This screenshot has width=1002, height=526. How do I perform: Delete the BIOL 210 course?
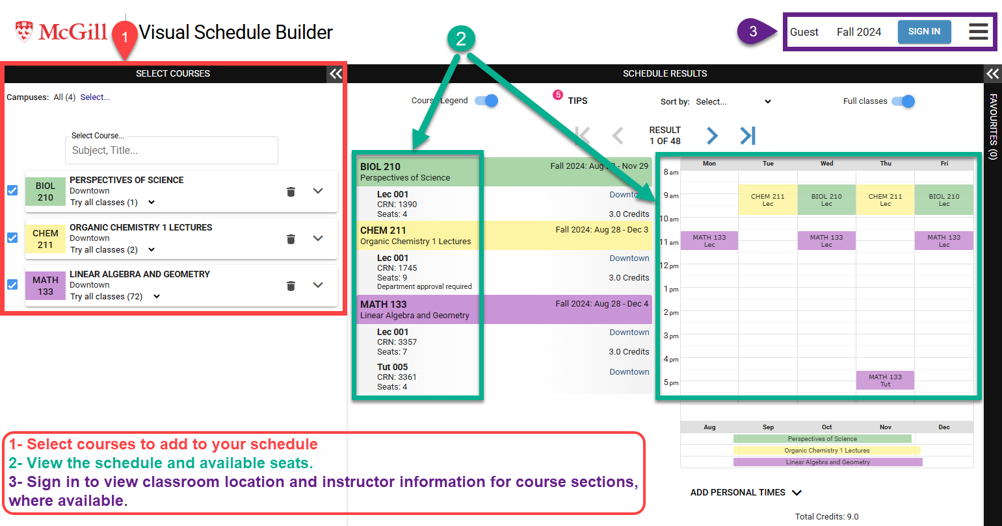click(291, 192)
